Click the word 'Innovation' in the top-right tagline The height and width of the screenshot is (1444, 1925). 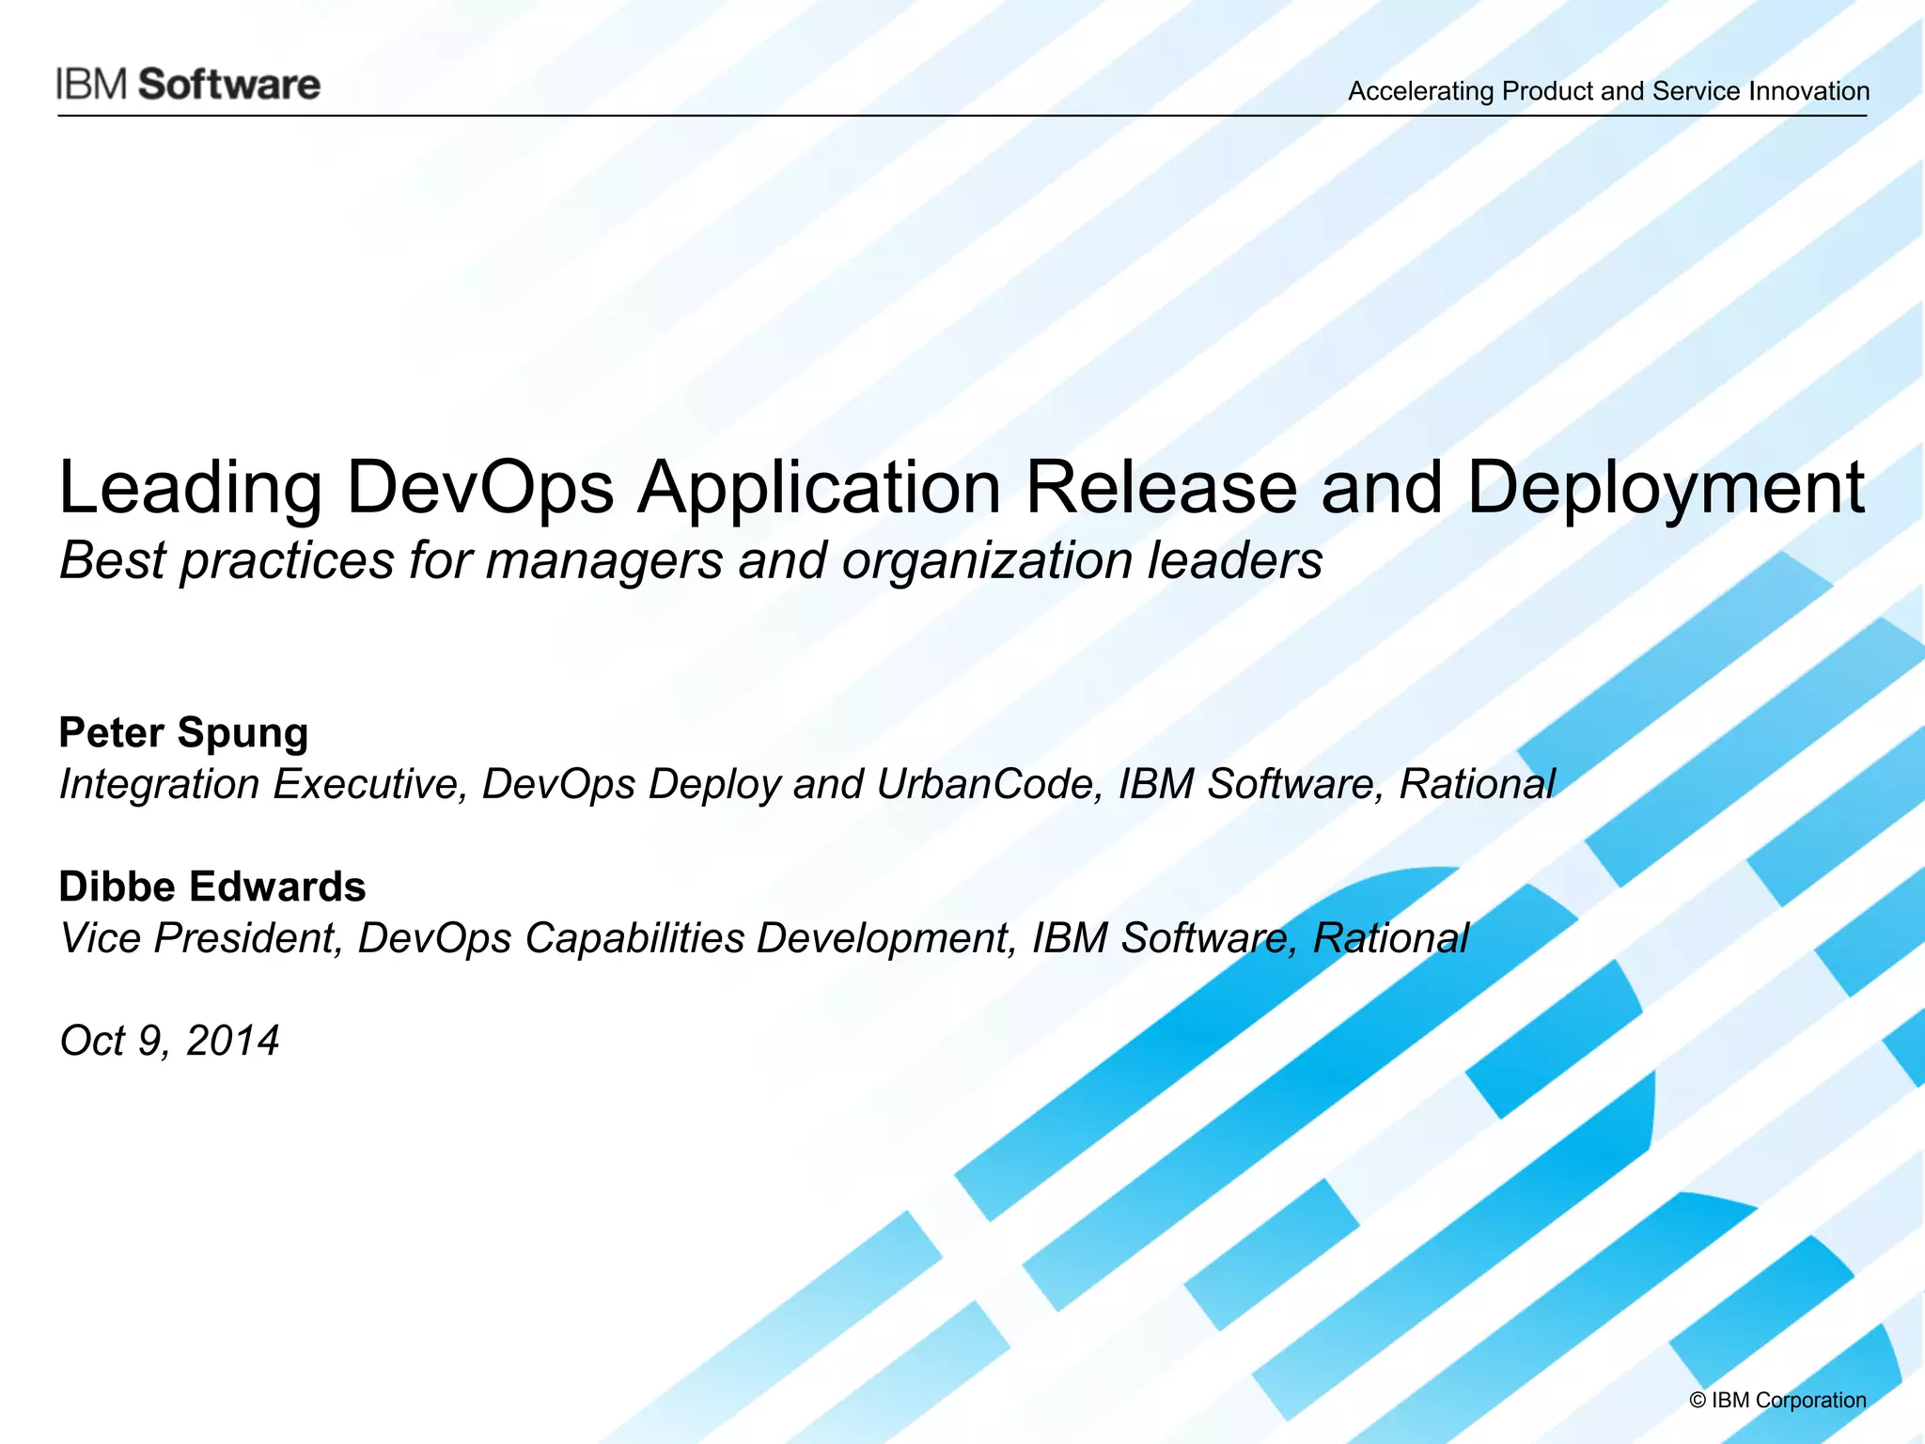point(1808,91)
